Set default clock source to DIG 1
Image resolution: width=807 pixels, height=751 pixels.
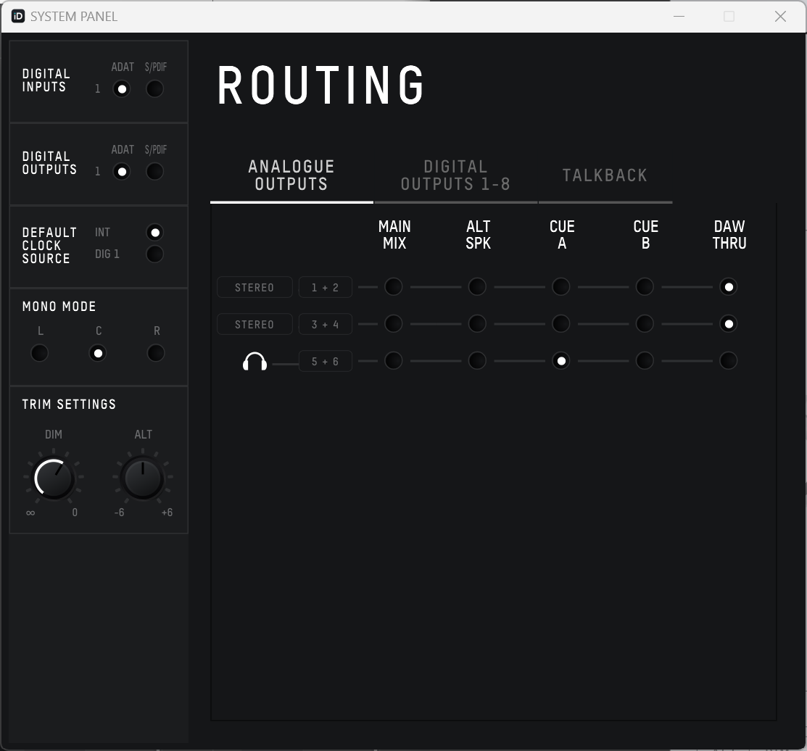pyautogui.click(x=154, y=254)
